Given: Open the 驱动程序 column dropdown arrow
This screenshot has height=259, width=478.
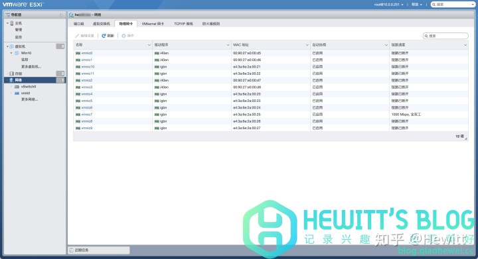Looking at the screenshot, I should point(228,45).
